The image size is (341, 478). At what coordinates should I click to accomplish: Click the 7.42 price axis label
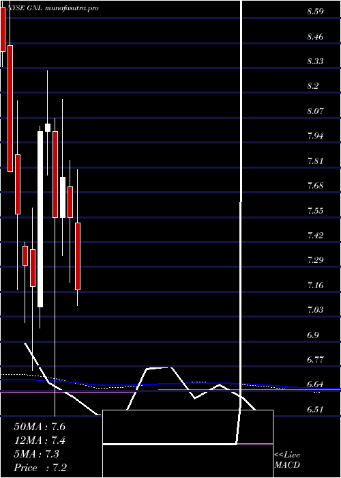point(315,236)
